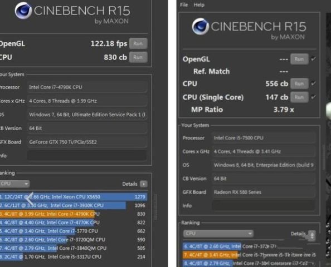Image resolution: width=331 pixels, height=267 pixels.
Task: Select ranking row Intel Core i7-3930K CPU
Action: 73,205
